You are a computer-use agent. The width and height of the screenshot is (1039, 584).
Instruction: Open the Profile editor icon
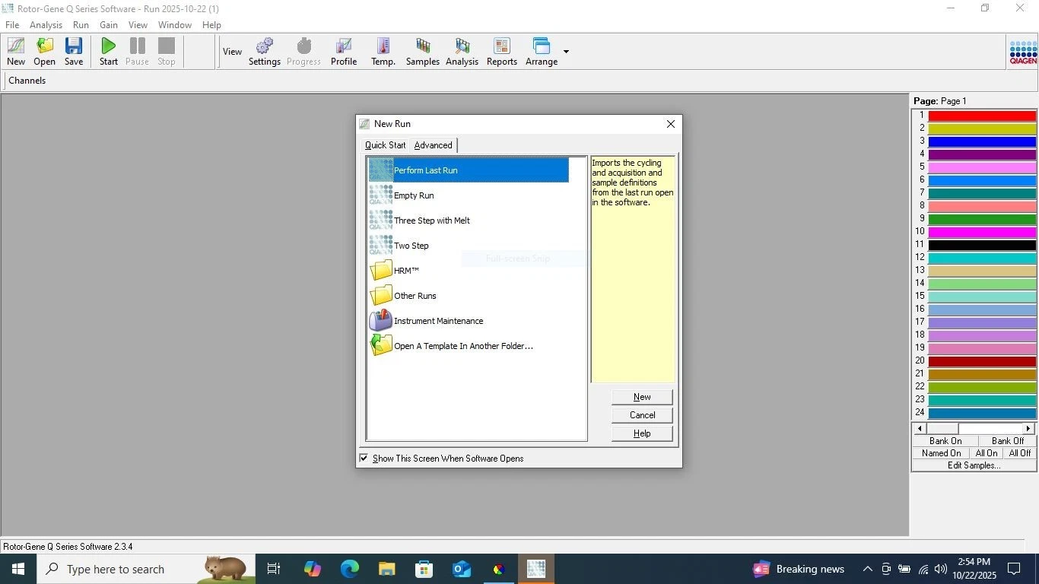click(x=344, y=47)
